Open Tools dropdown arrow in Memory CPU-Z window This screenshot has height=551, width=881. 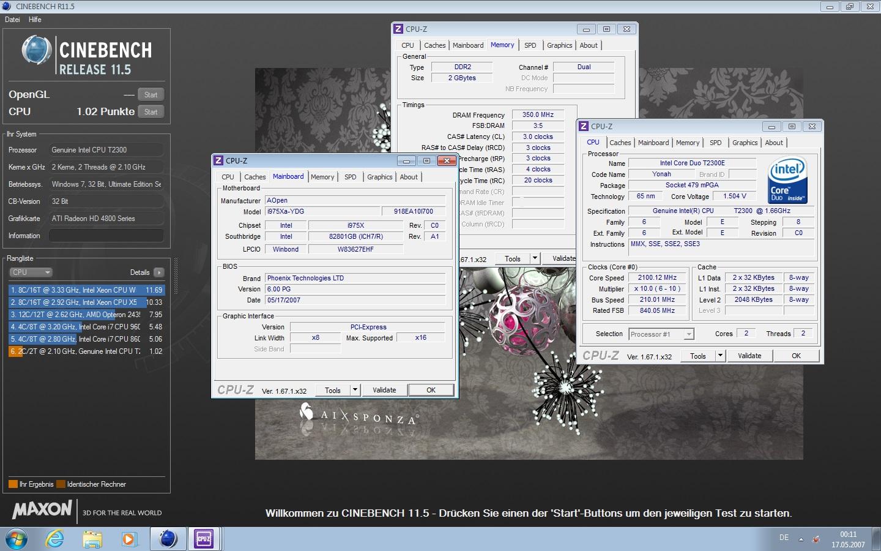(x=535, y=258)
